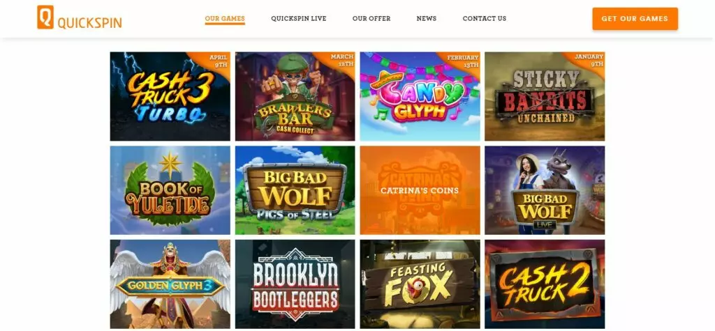Select the Brawlers Bar Cash Collect thumbnail
The height and width of the screenshot is (331, 715).
point(295,96)
